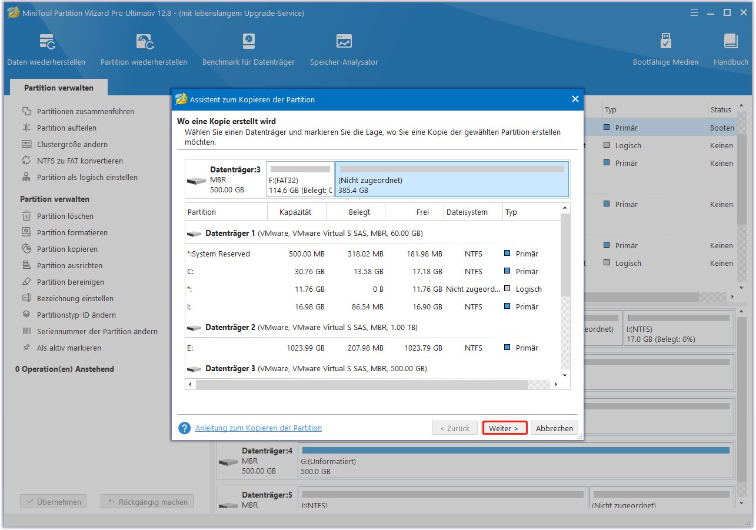The width and height of the screenshot is (756, 530).
Task: Click Rückgängig machen button
Action: point(147,502)
